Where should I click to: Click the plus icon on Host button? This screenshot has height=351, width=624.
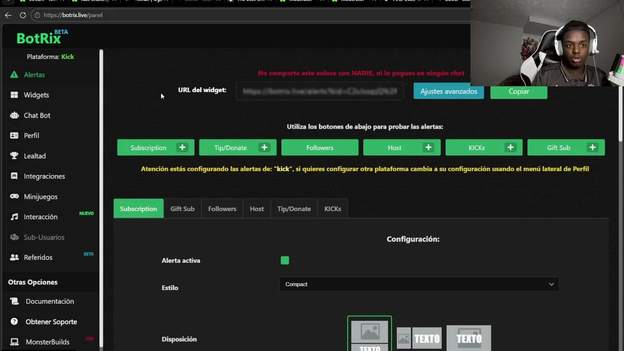coord(429,147)
